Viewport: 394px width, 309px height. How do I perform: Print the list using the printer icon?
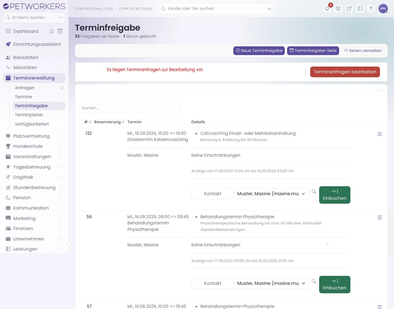pyautogui.click(x=381, y=90)
